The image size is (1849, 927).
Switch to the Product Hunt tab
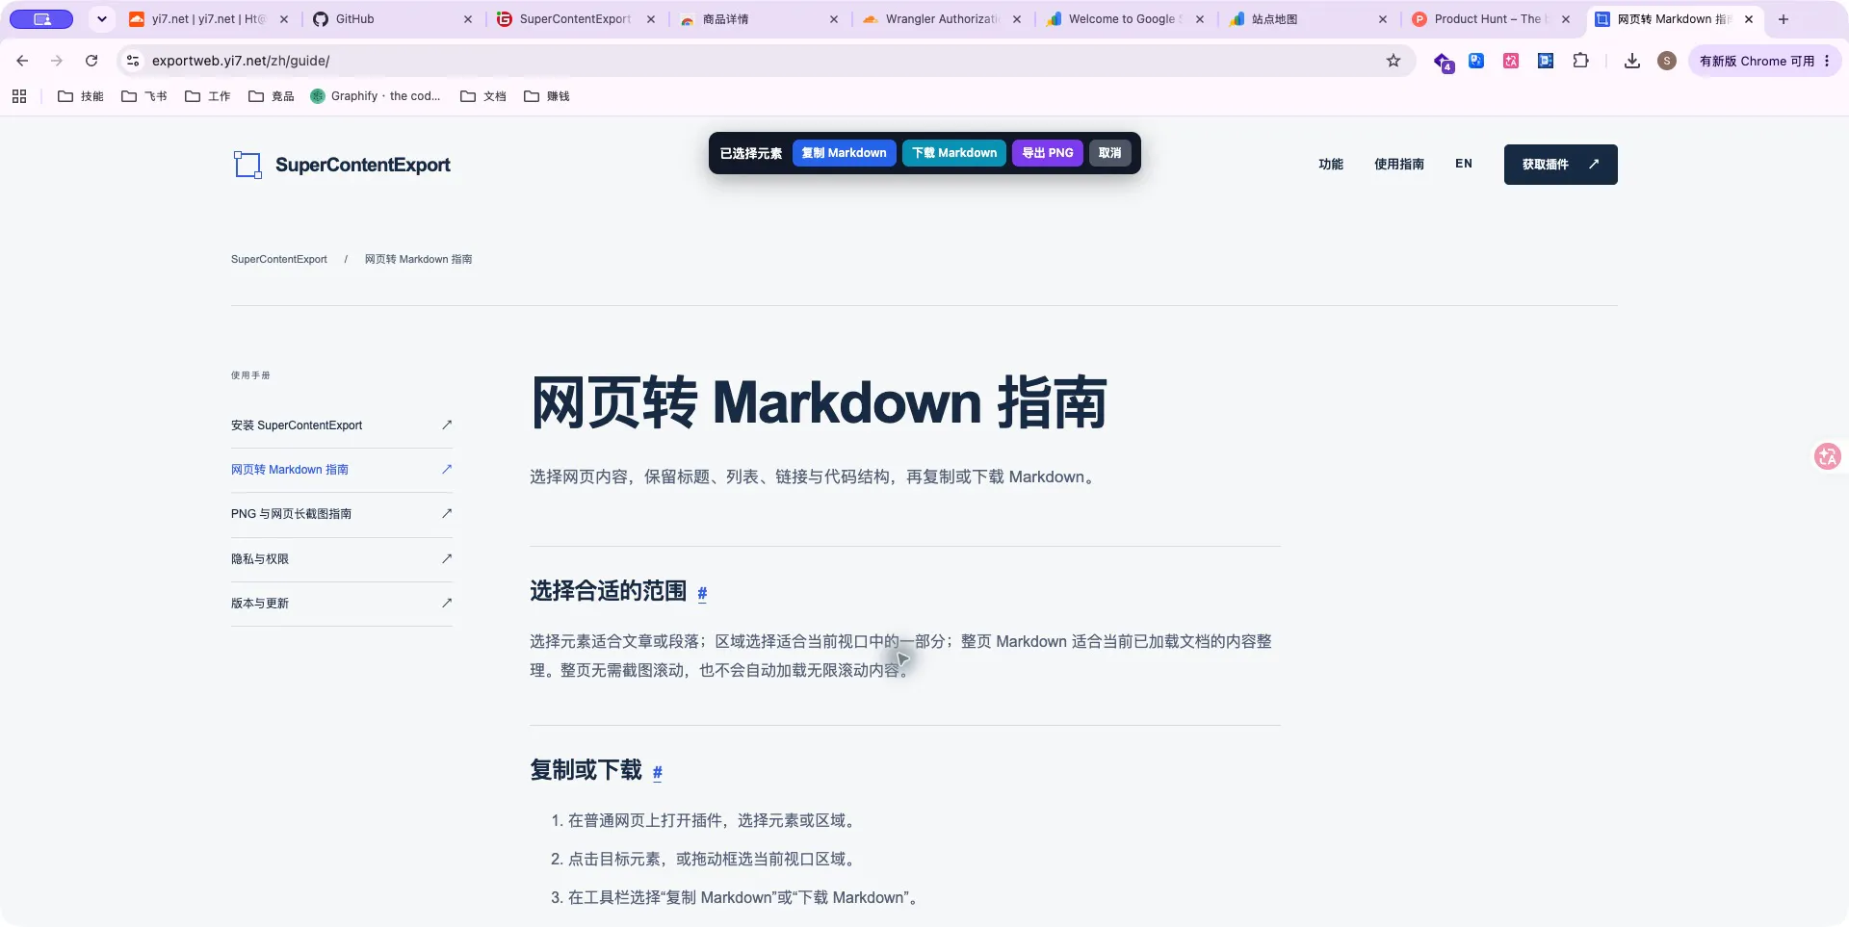[1492, 19]
